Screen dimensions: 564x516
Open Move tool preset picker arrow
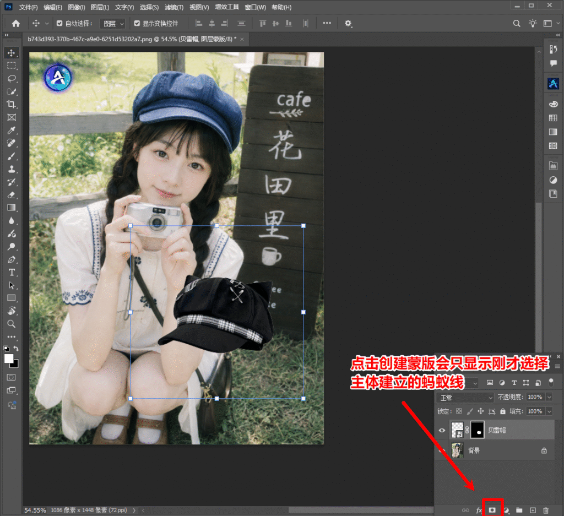point(47,23)
